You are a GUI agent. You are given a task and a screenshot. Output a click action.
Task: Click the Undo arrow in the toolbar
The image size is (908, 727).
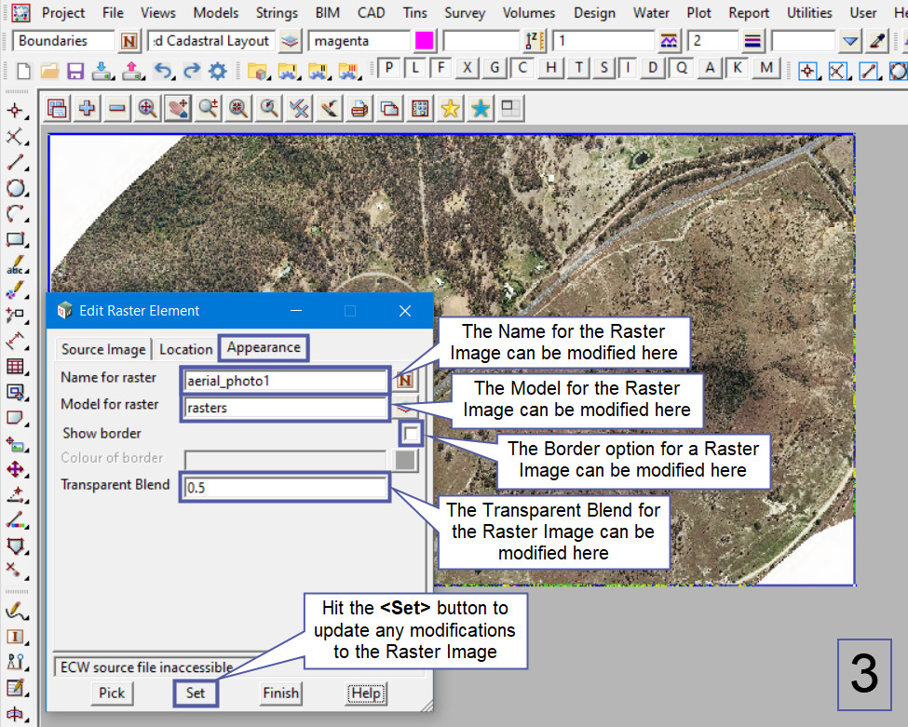click(163, 70)
